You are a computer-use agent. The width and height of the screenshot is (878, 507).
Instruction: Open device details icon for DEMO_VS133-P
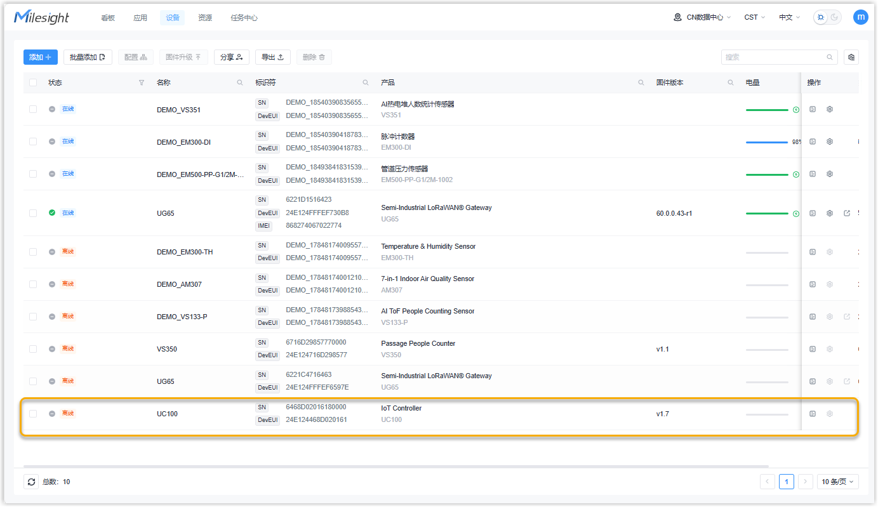(x=813, y=317)
